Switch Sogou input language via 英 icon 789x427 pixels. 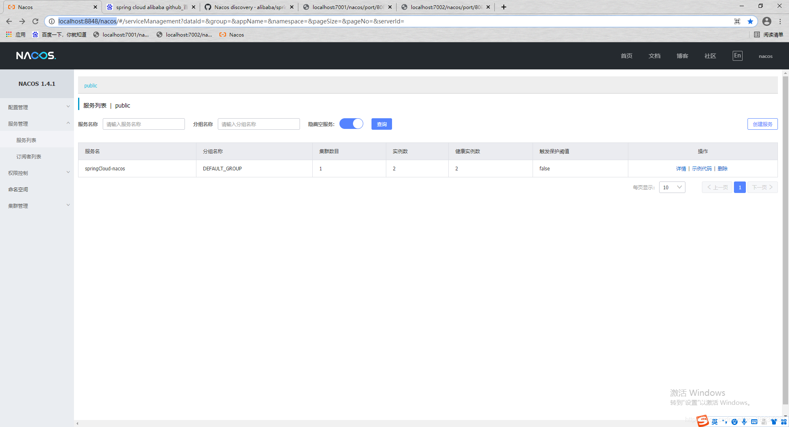coord(715,422)
